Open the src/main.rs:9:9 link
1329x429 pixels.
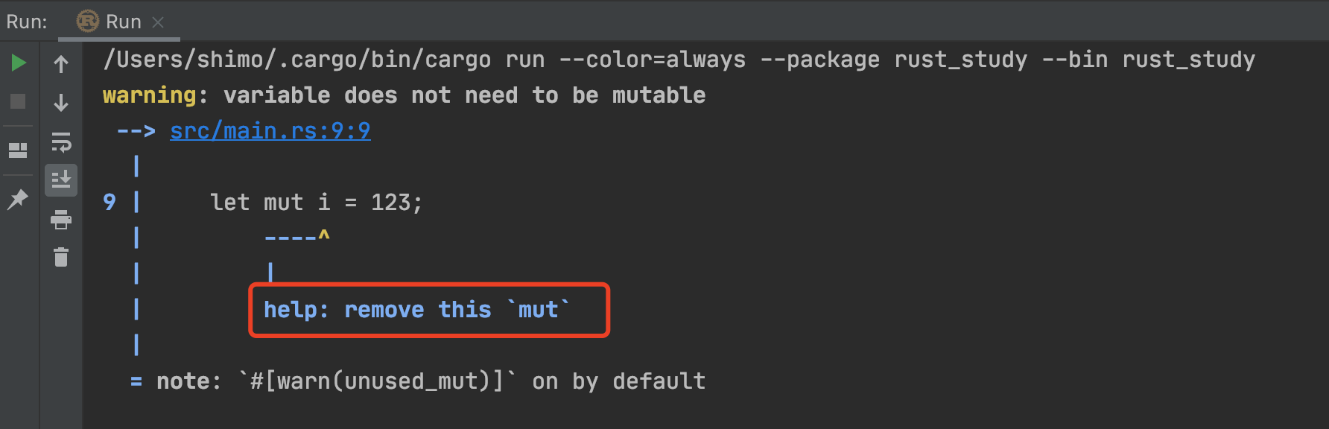(270, 131)
